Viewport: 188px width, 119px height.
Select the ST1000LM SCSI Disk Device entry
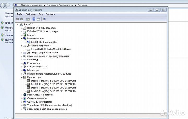point(51,49)
